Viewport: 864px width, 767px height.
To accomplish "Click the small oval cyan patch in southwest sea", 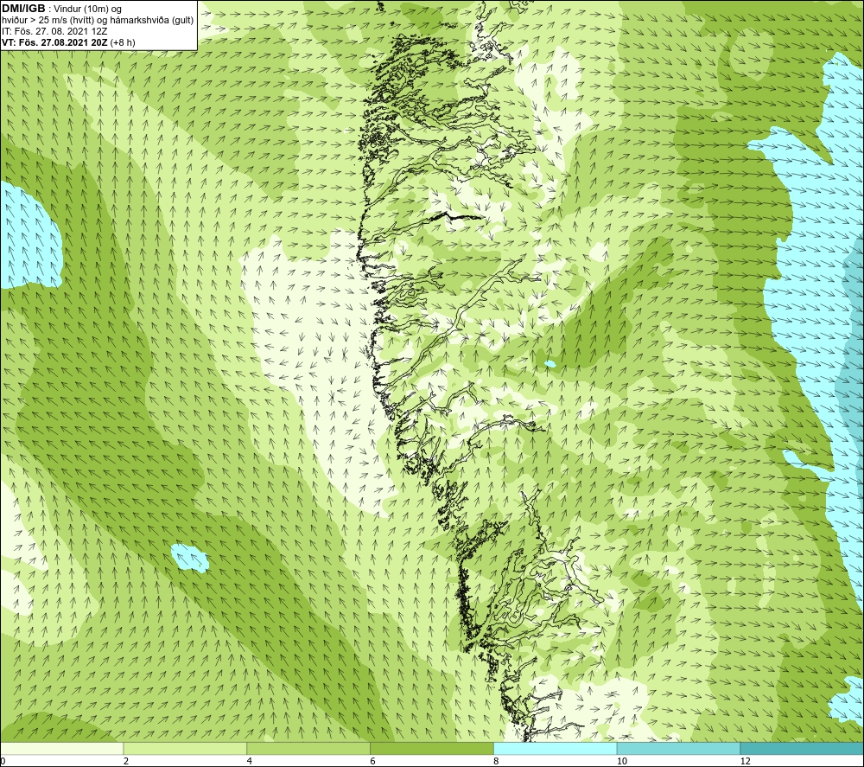I will [x=189, y=558].
